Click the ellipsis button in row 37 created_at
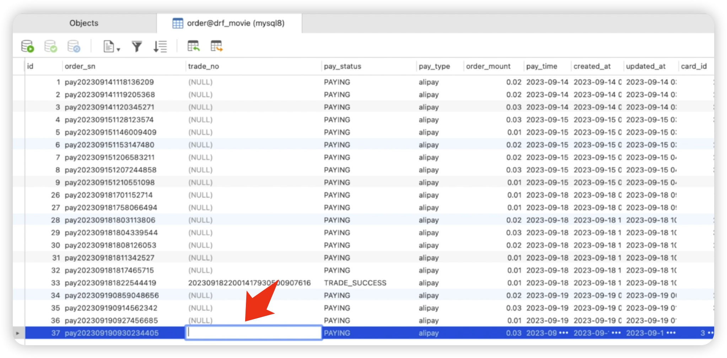 pos(616,333)
